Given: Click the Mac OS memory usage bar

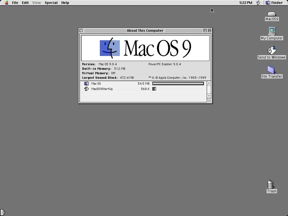Looking at the screenshot, I should coord(178,84).
